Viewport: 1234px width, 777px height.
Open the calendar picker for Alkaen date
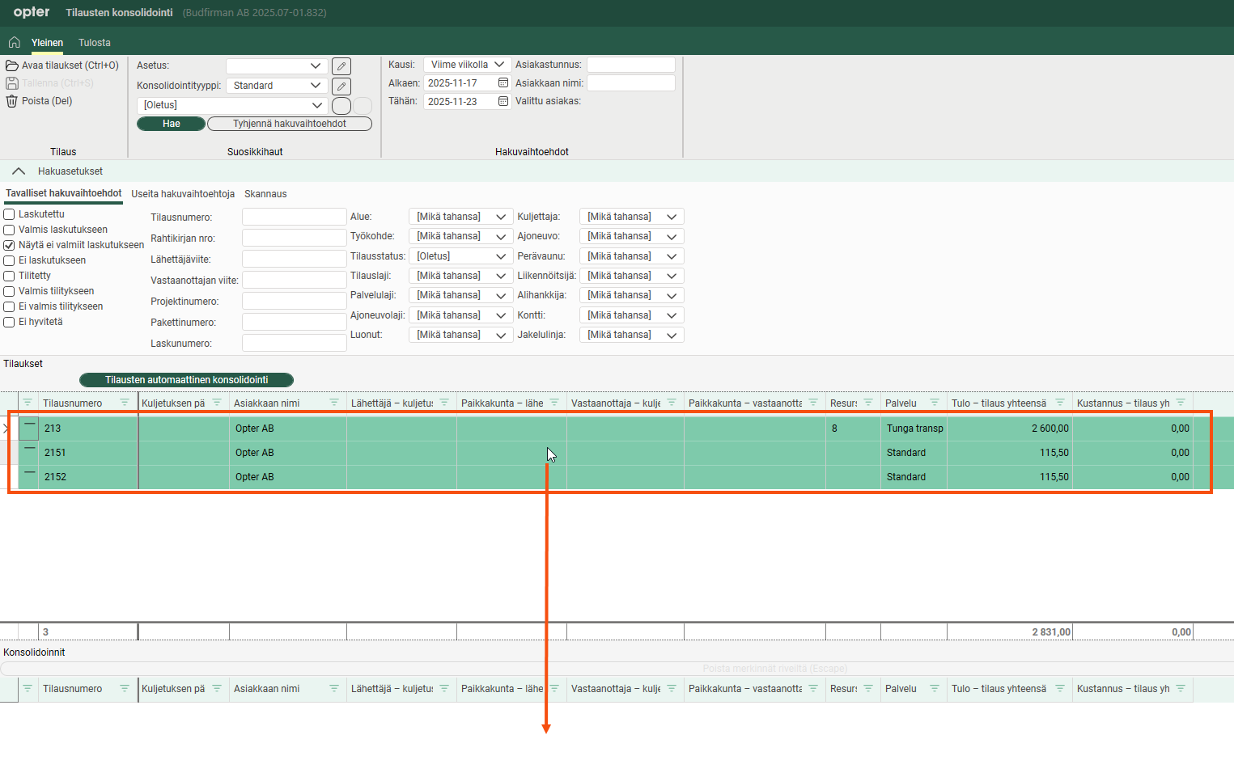coord(503,83)
